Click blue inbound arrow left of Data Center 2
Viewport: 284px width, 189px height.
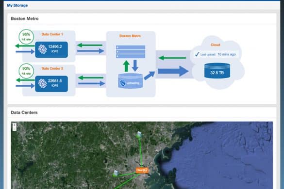pyautogui.click(x=25, y=86)
